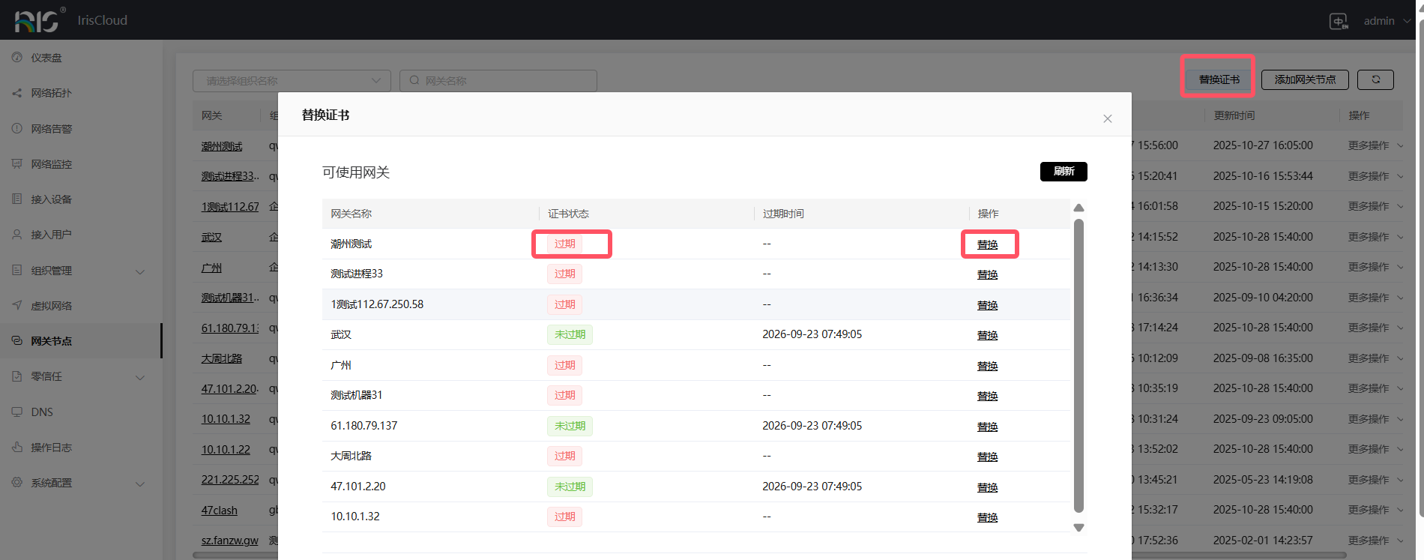
Task: Click the 网络告警 alert sidebar icon
Action: click(x=16, y=128)
